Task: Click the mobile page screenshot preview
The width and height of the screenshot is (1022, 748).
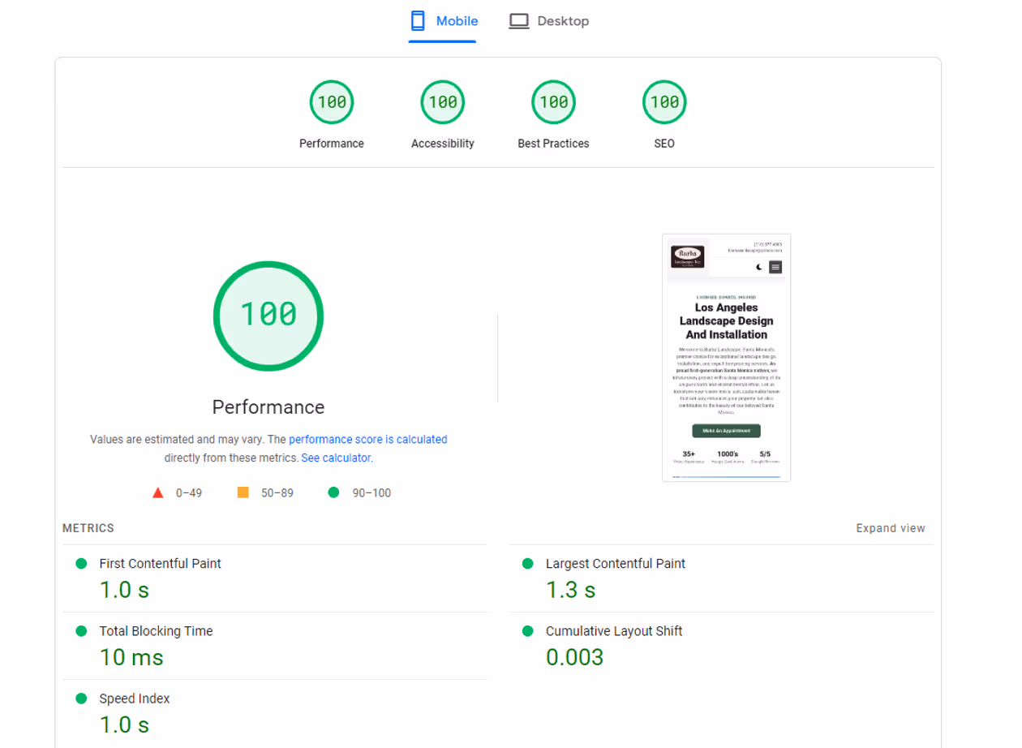Action: (x=726, y=358)
